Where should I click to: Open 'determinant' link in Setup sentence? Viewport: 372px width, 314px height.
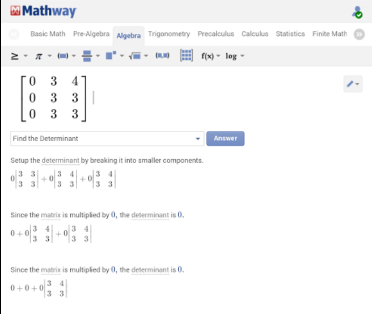click(x=60, y=160)
